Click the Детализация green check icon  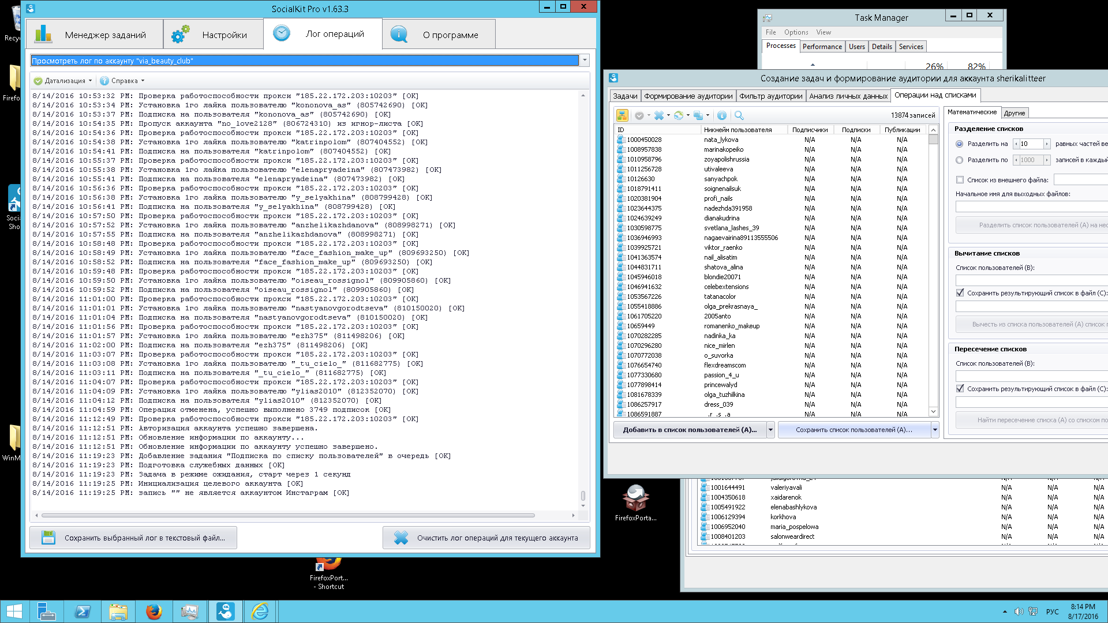coord(38,81)
